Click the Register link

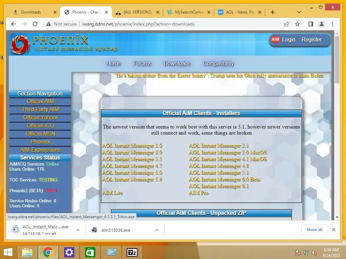312,40
